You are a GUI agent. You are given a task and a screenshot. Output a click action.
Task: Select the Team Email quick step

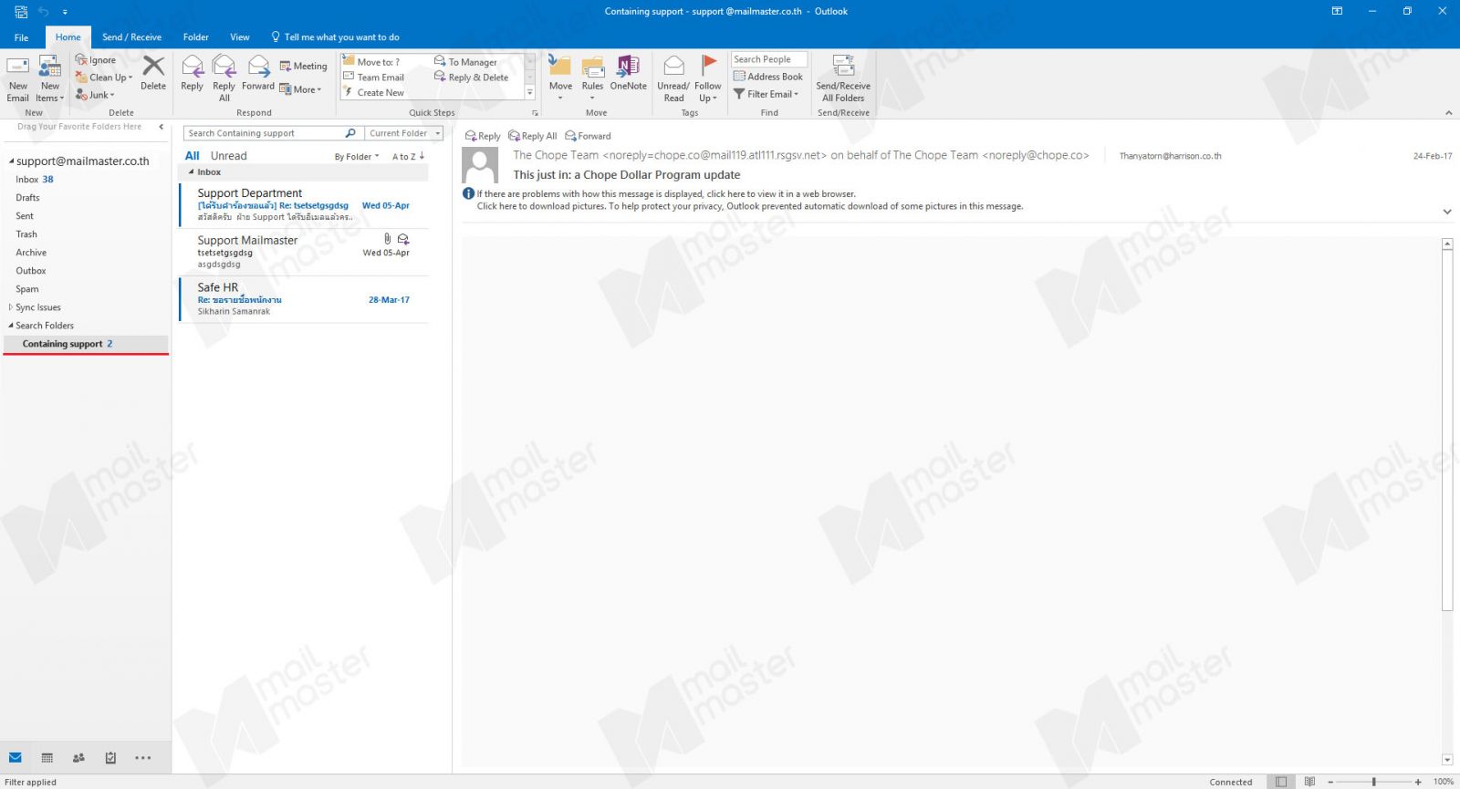374,78
